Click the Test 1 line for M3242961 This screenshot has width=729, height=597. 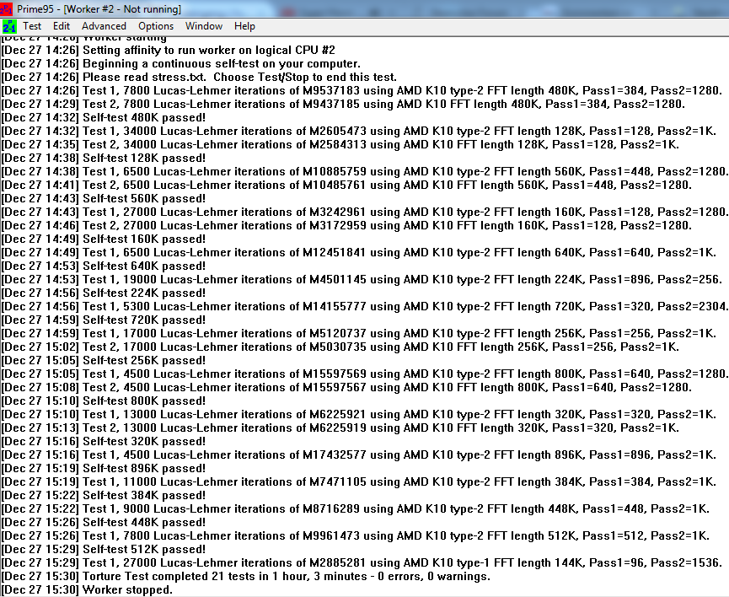[365, 212]
